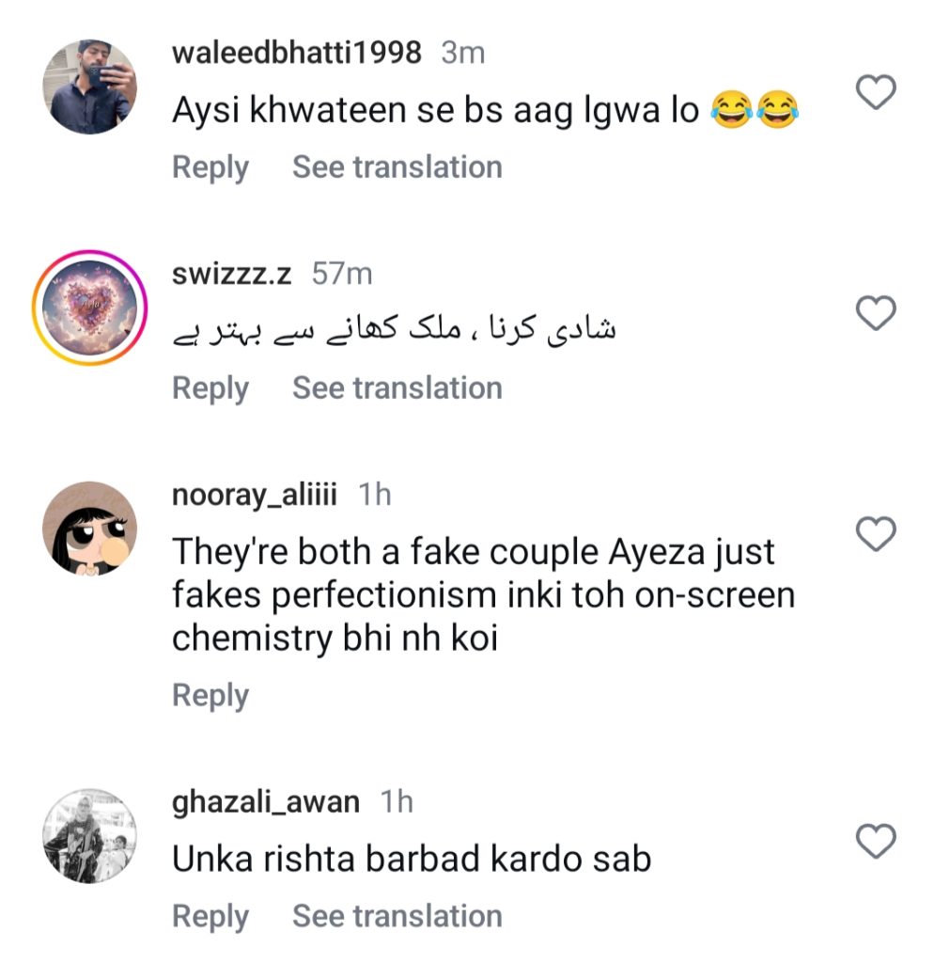Reply to waleedbhatti1998's comment

(210, 167)
